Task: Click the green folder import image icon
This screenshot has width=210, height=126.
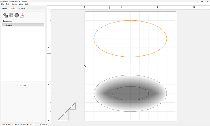Action: click(22, 15)
